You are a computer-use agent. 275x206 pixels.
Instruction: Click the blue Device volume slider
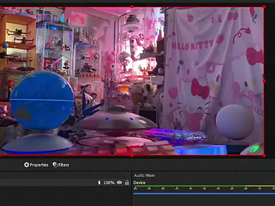[x=204, y=194]
